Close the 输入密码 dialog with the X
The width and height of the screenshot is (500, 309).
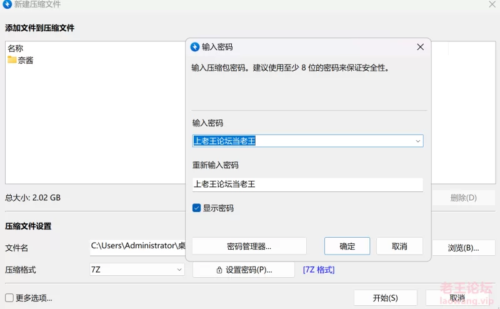pos(420,47)
